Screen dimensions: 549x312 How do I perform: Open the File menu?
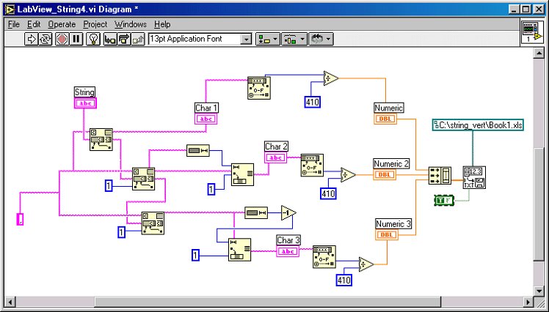click(x=14, y=24)
